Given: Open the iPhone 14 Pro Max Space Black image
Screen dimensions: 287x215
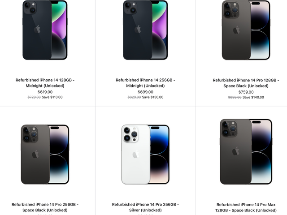Looking at the screenshot, I should pos(246,151).
